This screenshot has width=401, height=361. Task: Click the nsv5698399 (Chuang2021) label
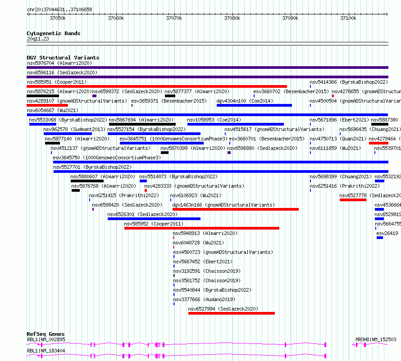(x=341, y=176)
